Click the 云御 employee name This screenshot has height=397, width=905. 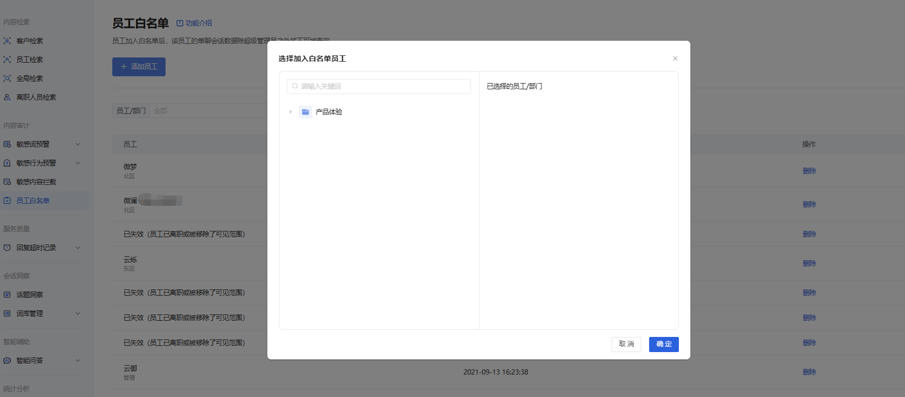click(131, 368)
